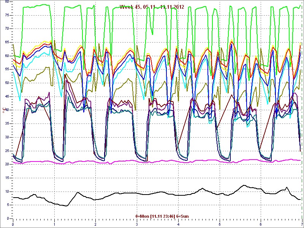Click the flat magenta line near 21 degrees

point(152,161)
